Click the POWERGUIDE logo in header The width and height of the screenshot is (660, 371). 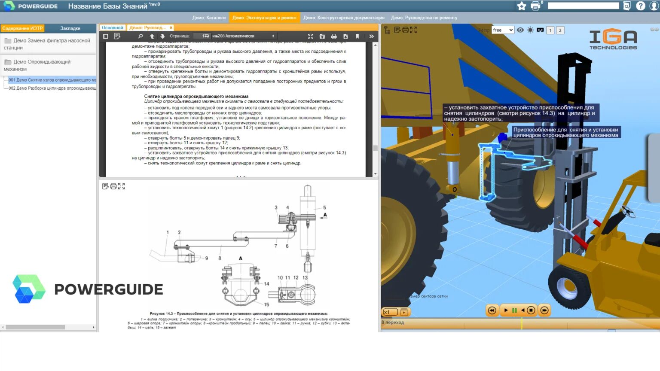31,6
